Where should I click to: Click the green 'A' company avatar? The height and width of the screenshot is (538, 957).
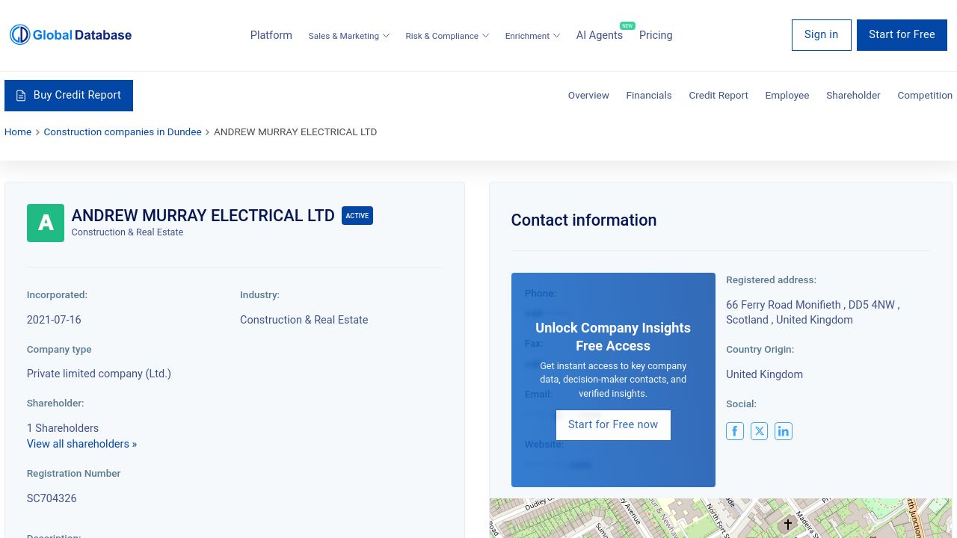[x=46, y=223]
